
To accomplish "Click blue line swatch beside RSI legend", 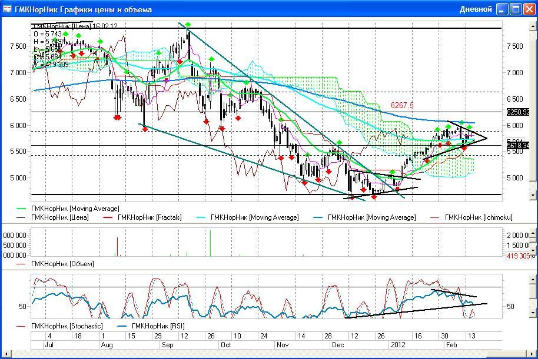I will click(x=122, y=326).
